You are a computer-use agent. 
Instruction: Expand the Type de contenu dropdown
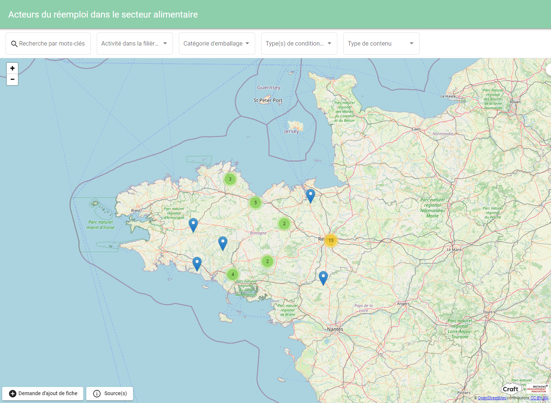381,44
